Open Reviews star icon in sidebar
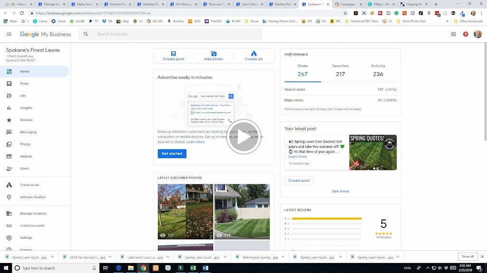This screenshot has height=273, width=487. [x=9, y=120]
